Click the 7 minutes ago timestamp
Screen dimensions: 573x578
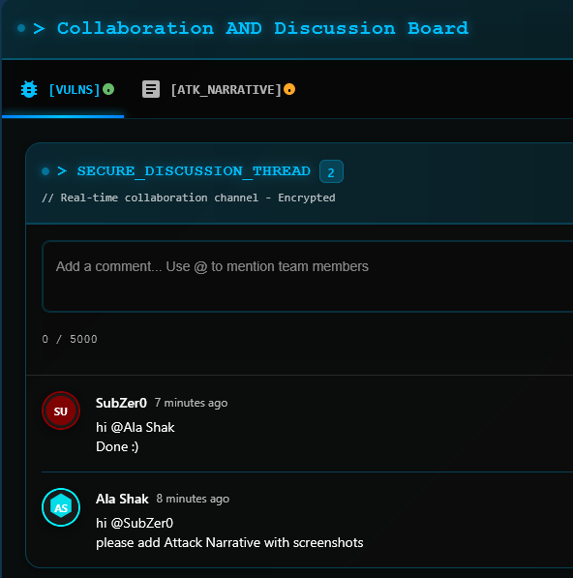pyautogui.click(x=191, y=403)
